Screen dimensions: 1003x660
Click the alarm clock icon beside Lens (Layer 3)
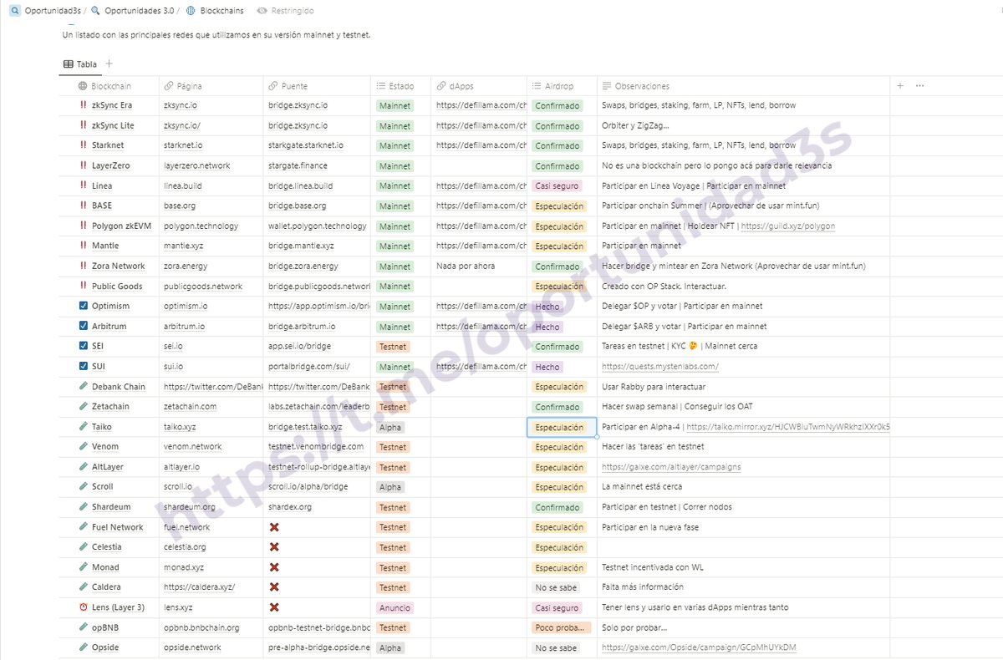pyautogui.click(x=83, y=607)
